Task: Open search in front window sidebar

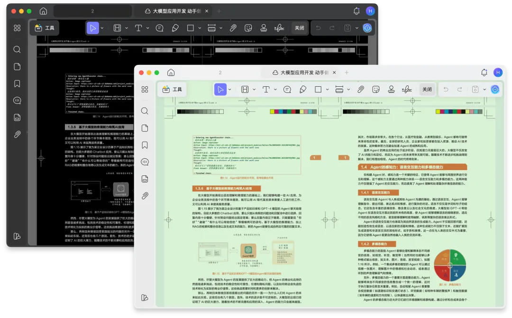Action: tap(145, 111)
